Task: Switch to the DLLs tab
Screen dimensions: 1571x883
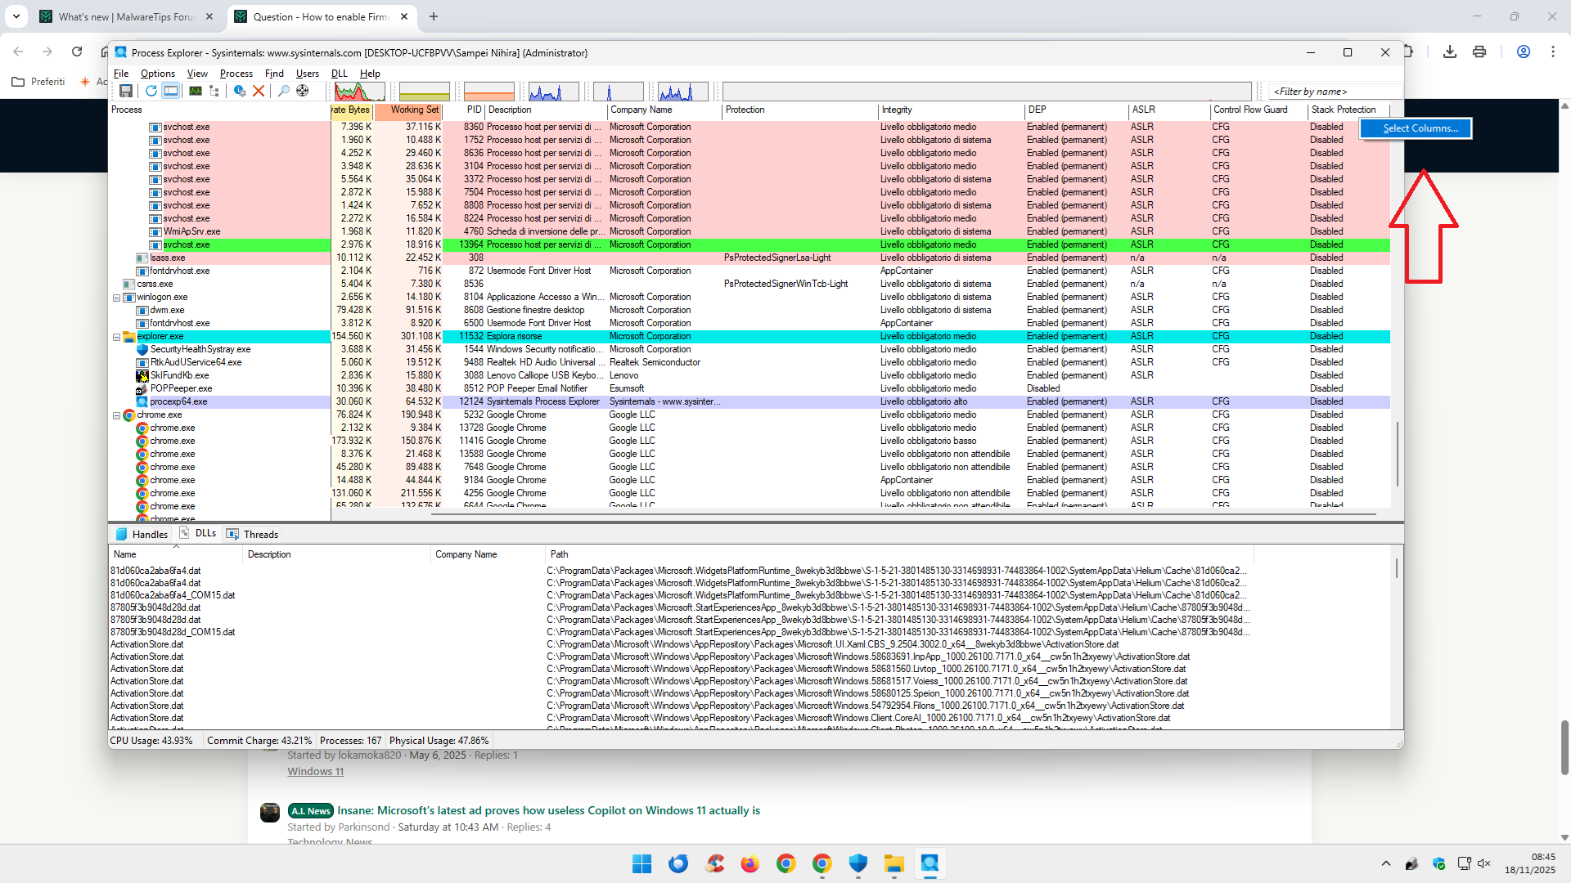Action: (198, 534)
